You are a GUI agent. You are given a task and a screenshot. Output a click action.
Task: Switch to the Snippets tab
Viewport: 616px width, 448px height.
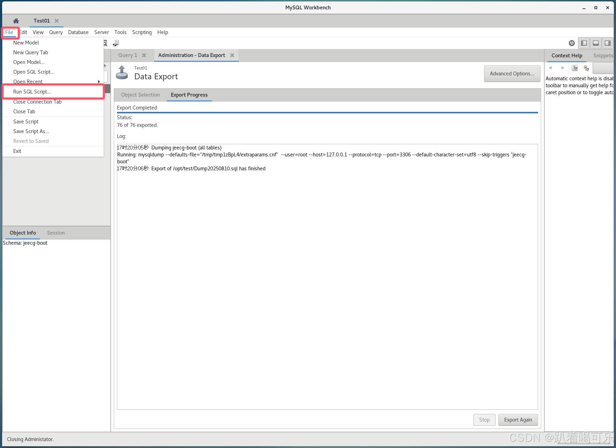tap(603, 56)
